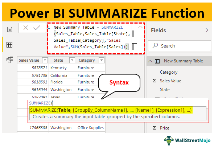This screenshot has width=214, height=148.
Task: Open the Model view icon
Action: coord(10,60)
